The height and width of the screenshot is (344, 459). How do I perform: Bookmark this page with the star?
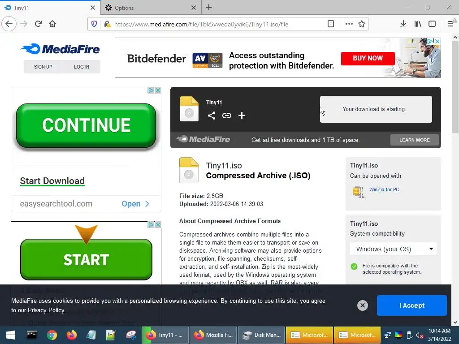coord(362,24)
